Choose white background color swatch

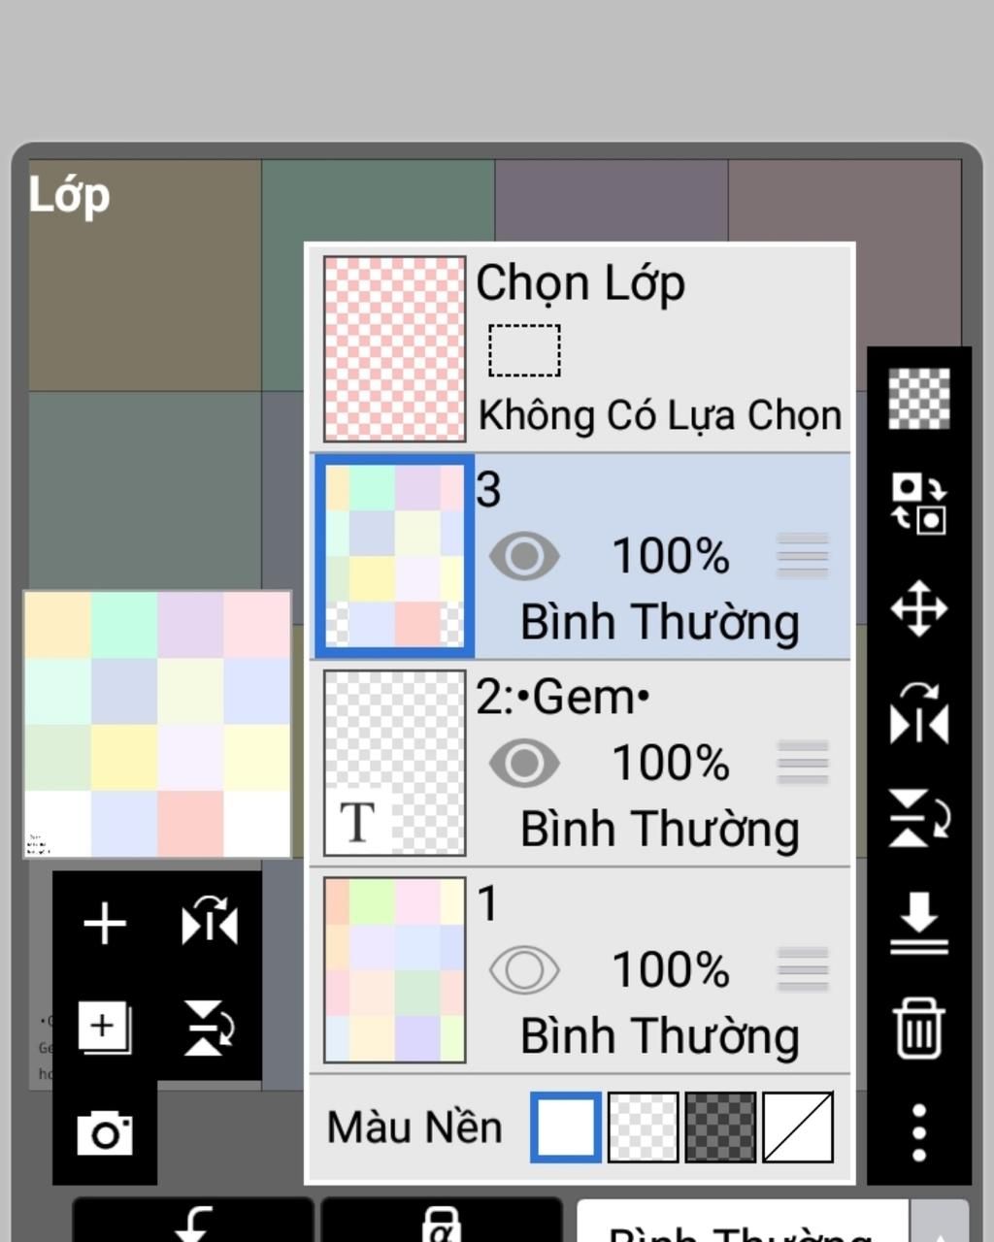[x=566, y=1128]
